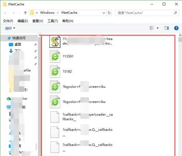Image resolution: width=182 pixels, height=156 pixels.
Task: Go forward with the forward arrow
Action: coord(13,13)
